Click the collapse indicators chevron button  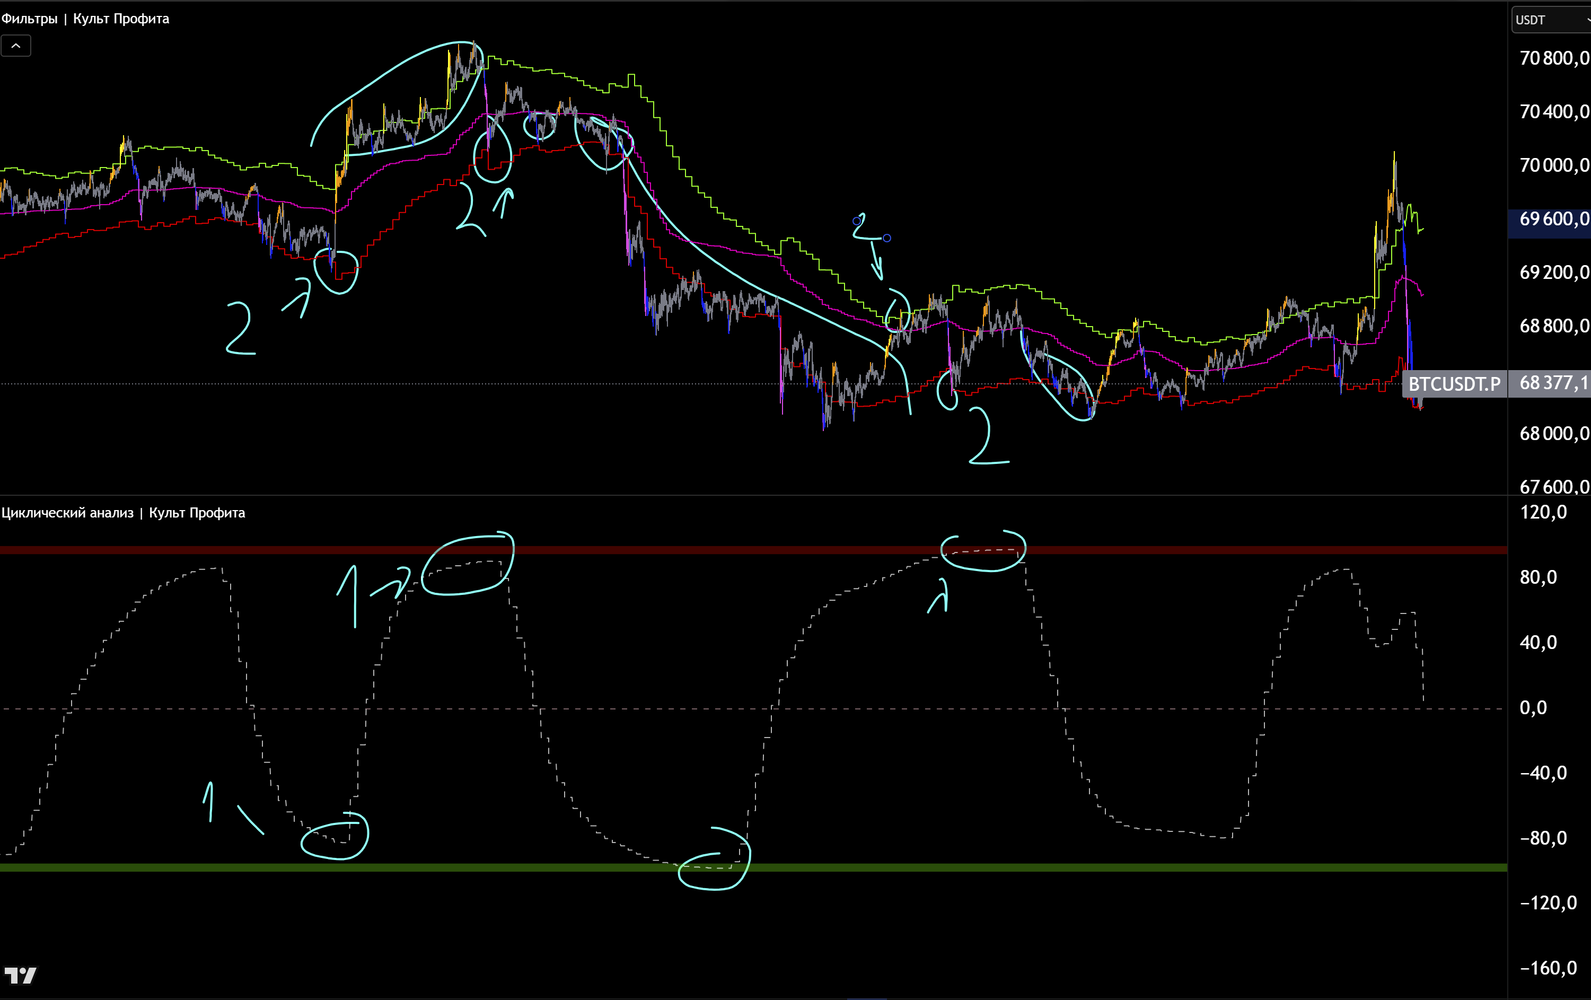(16, 46)
